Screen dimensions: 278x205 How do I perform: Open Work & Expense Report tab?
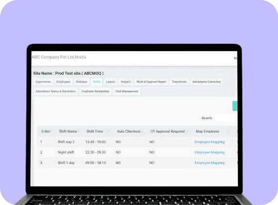pyautogui.click(x=151, y=82)
